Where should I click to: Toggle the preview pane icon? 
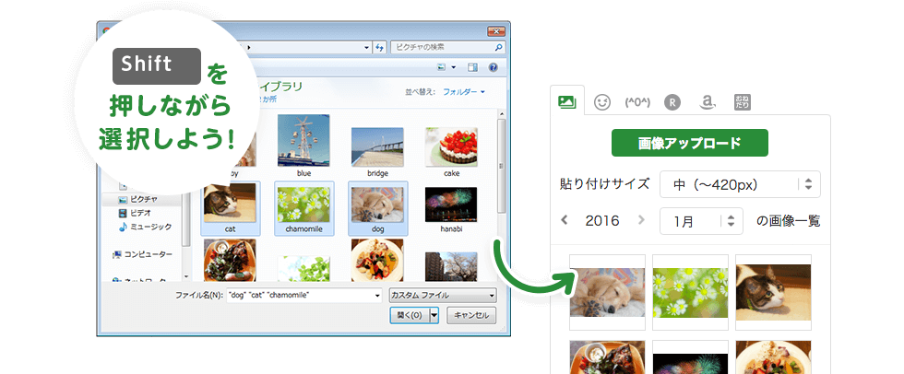coord(472,67)
